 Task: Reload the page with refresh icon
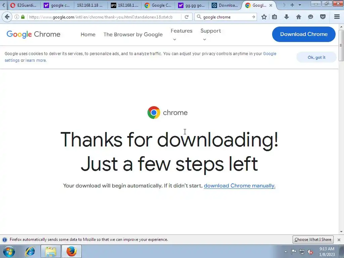pyautogui.click(x=186, y=17)
